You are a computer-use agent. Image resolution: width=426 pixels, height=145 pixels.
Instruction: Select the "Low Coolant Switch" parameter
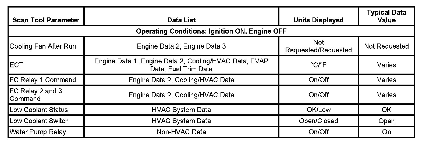[39, 121]
